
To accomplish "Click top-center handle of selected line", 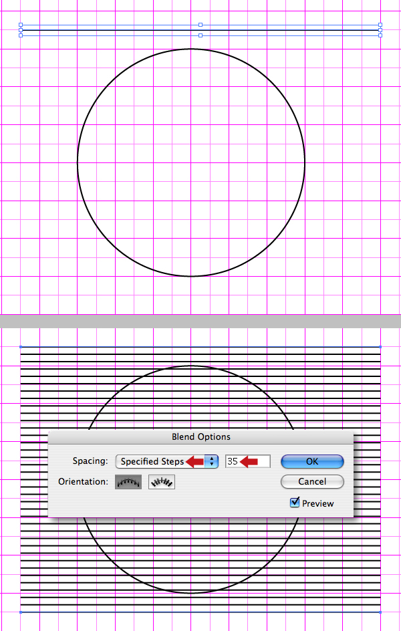I will point(200,25).
